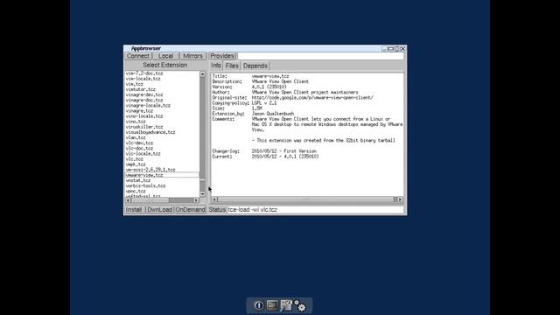Click info pane scroll right arrow
This screenshot has width=560, height=315.
pyautogui.click(x=401, y=199)
